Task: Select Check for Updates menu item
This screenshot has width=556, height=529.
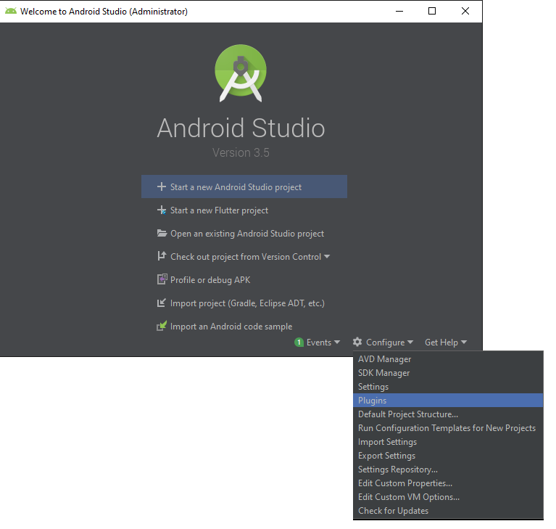Action: click(393, 511)
